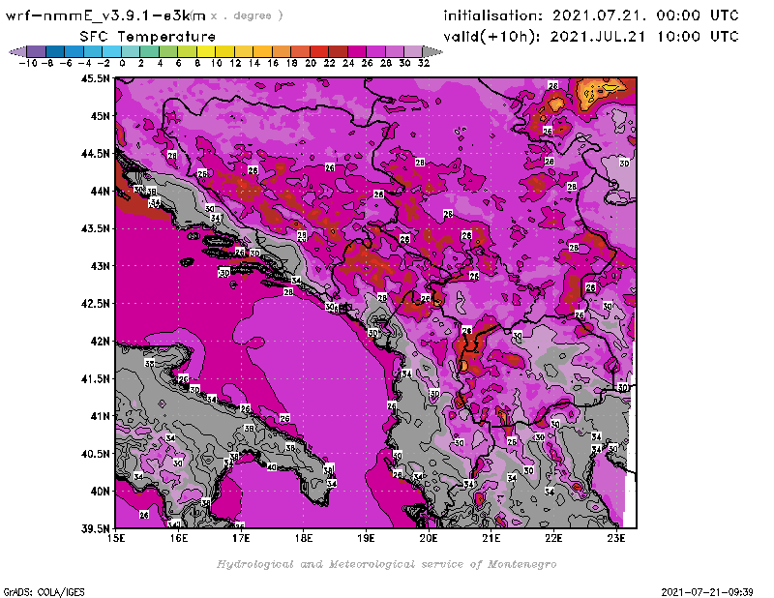Pick the orange 14 to 16 legend swatch
Viewport: 774px width, 598px height.
262,51
